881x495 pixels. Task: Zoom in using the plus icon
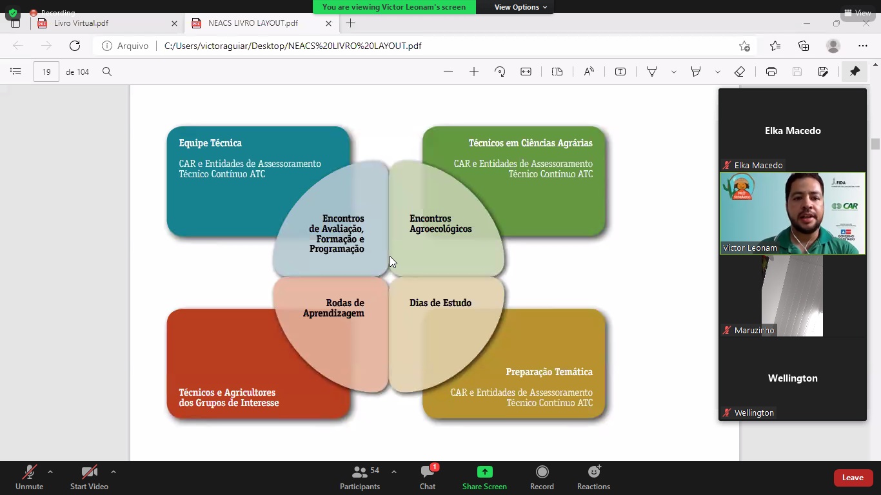coord(474,72)
